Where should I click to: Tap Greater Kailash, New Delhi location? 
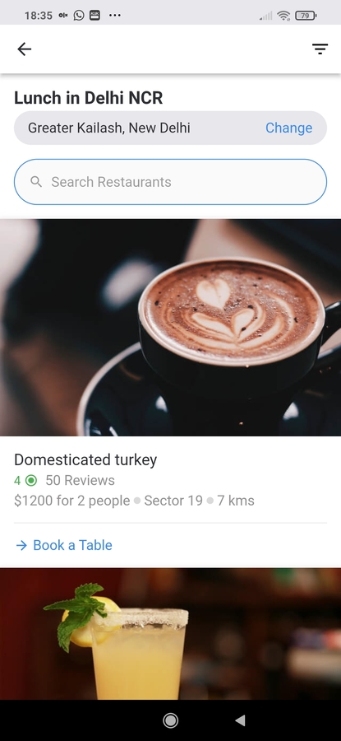[x=109, y=128]
